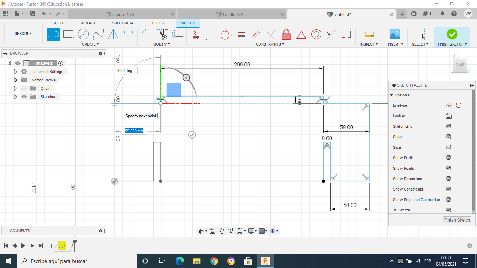
Task: Open the INSERT dropdown menu
Action: point(396,44)
